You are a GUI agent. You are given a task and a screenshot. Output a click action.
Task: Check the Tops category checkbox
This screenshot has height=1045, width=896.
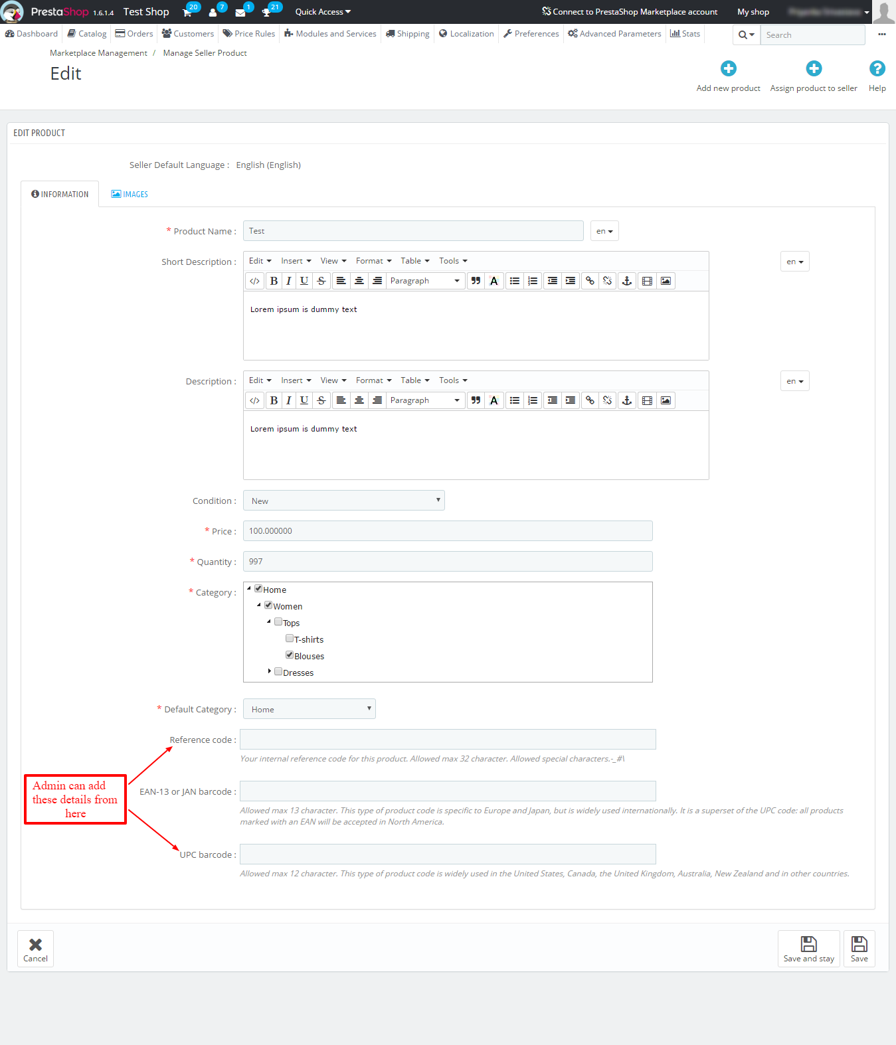(278, 621)
